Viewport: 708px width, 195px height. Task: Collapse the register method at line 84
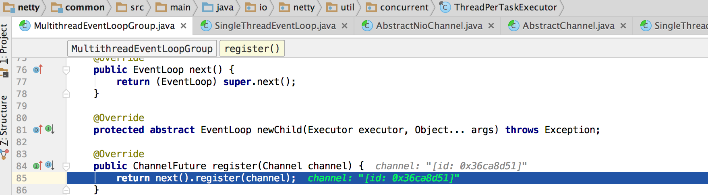tap(66, 166)
